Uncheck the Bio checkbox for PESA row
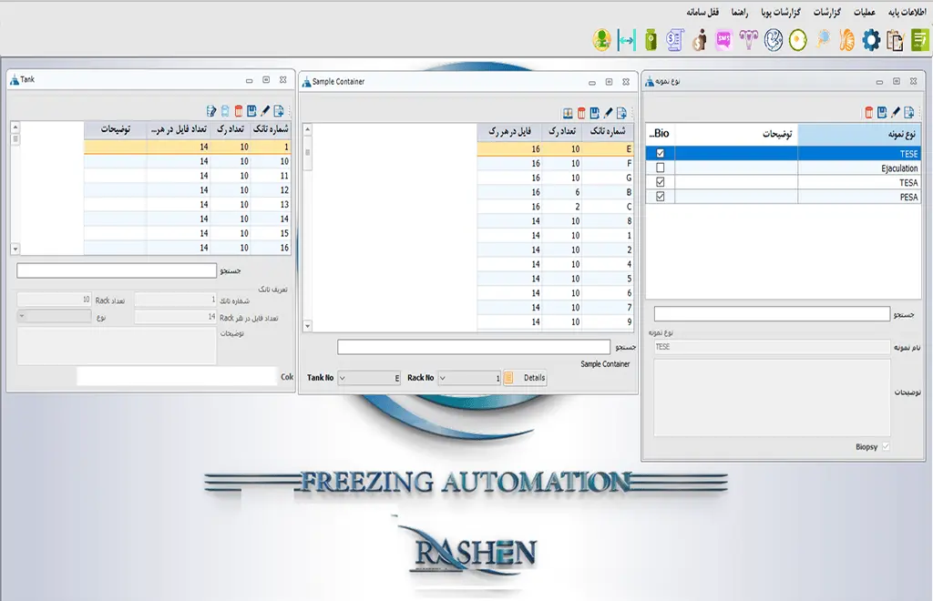 [x=661, y=196]
